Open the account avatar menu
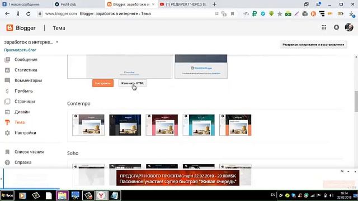The width and height of the screenshot is (358, 201). pyautogui.click(x=349, y=27)
